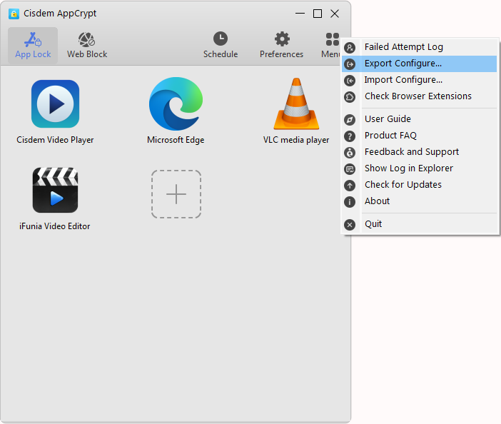Select Check Browser Extensions
Viewport: 501px width, 424px height.
(x=417, y=96)
